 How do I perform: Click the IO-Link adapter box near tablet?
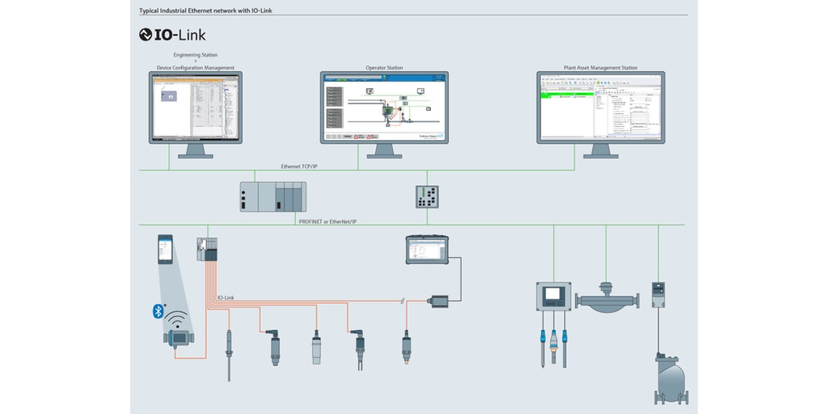[x=439, y=302]
